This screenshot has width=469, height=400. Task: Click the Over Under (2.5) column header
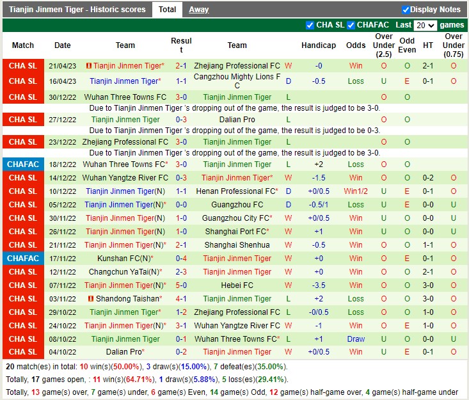pyautogui.click(x=384, y=45)
